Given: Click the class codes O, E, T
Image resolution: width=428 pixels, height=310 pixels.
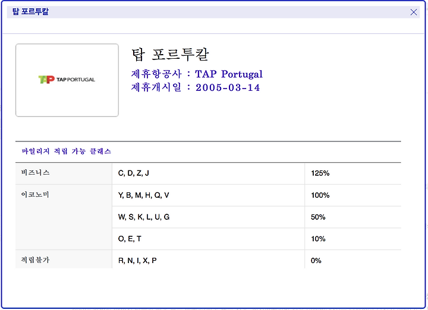Looking at the screenshot, I should (130, 239).
